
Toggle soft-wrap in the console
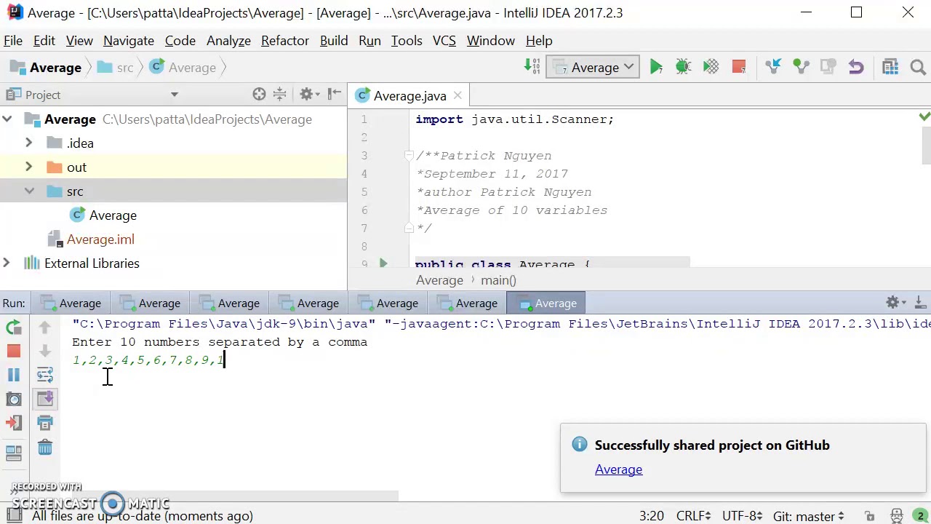coord(45,376)
